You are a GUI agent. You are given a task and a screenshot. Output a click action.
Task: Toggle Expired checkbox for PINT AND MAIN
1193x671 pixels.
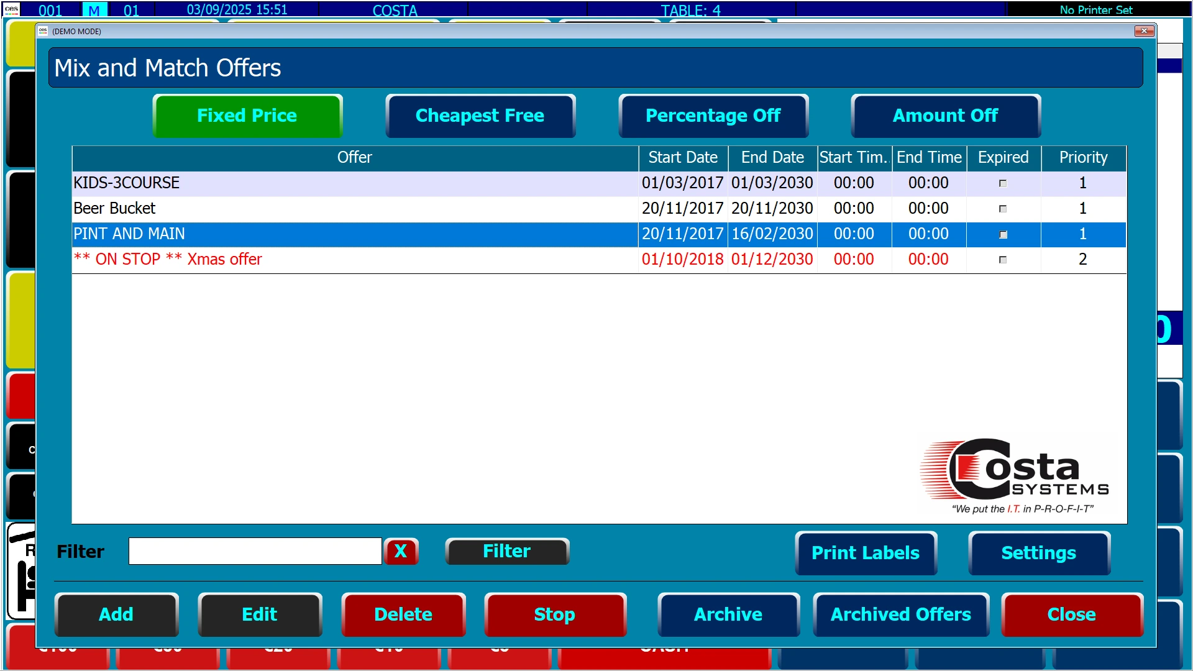click(x=1002, y=234)
